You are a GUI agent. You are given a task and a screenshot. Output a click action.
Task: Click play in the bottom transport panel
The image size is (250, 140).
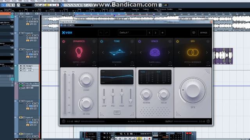point(144,138)
